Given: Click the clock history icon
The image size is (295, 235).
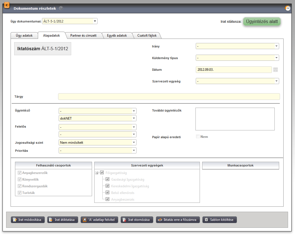Looking at the screenshot, I should (288, 8).
